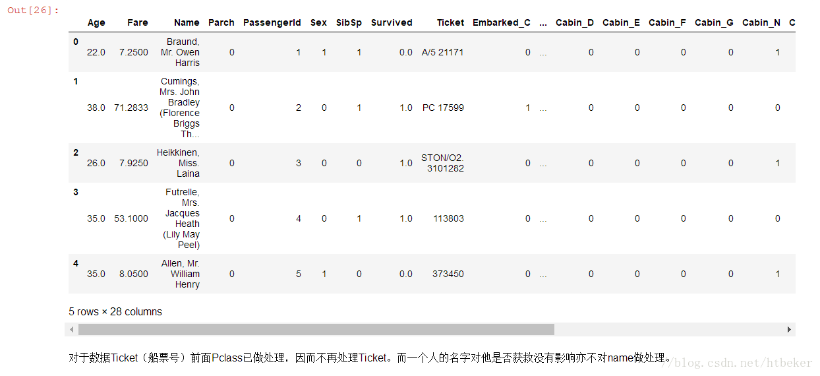Select the fare value 71.2833
The width and height of the screenshot is (820, 376).
131,108
